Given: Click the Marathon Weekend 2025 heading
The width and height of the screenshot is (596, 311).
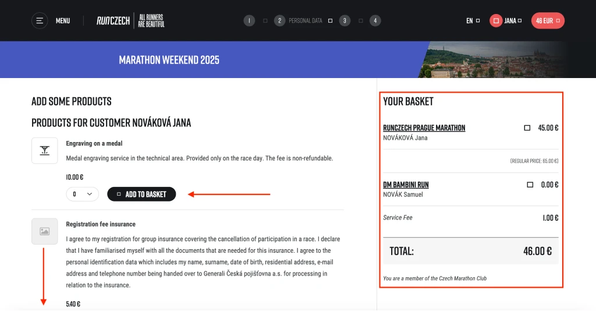Looking at the screenshot, I should pos(169,59).
